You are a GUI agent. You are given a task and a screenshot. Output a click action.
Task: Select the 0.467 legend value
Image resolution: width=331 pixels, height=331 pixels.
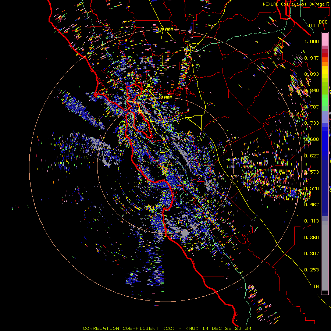(x=312, y=205)
